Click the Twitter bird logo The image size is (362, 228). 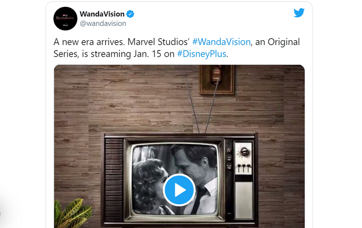click(299, 13)
